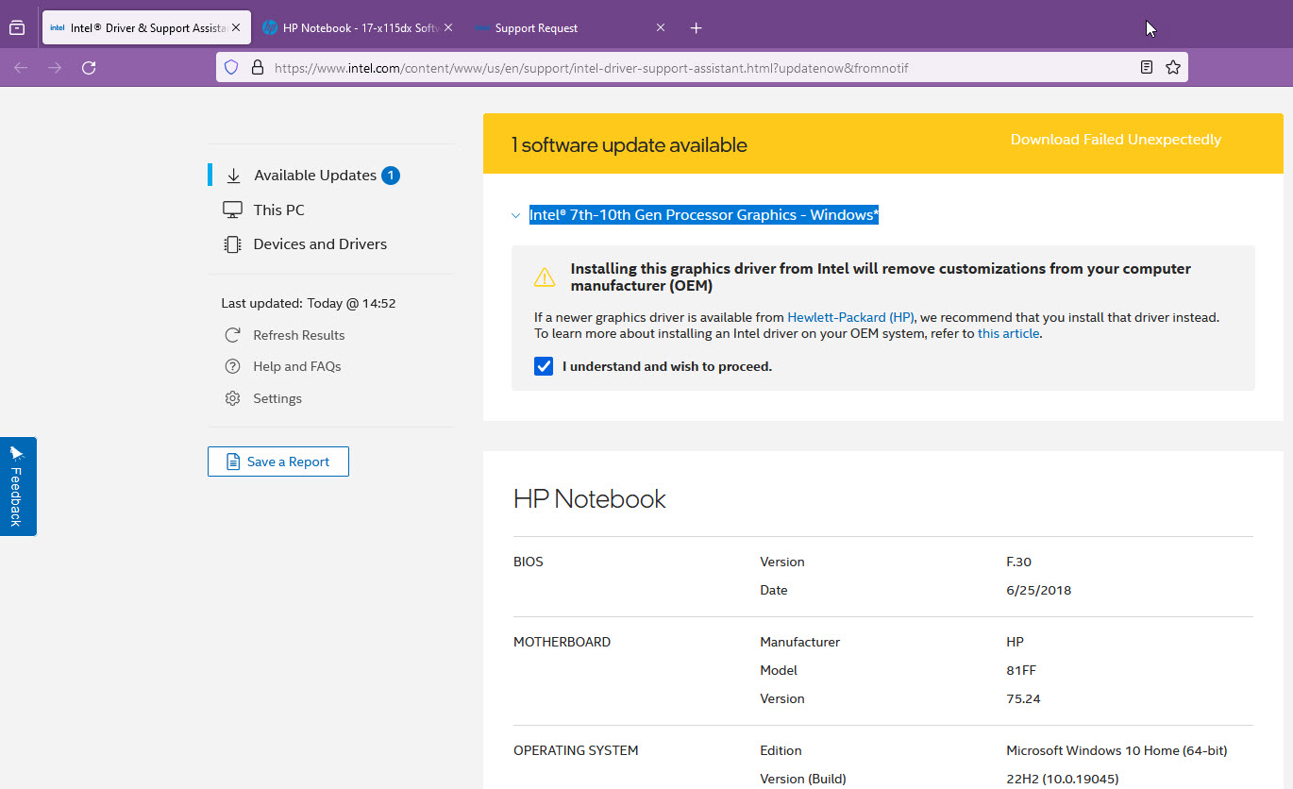1293x789 pixels.
Task: Click the Save a Report button
Action: click(278, 462)
